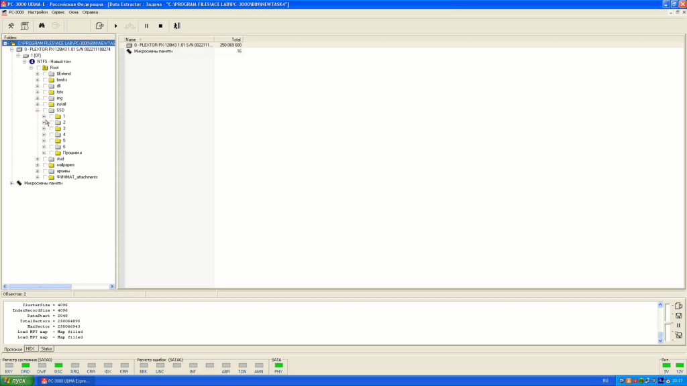This screenshot has height=386, width=687.
Task: Open the Справка menu
Action: pyautogui.click(x=90, y=12)
